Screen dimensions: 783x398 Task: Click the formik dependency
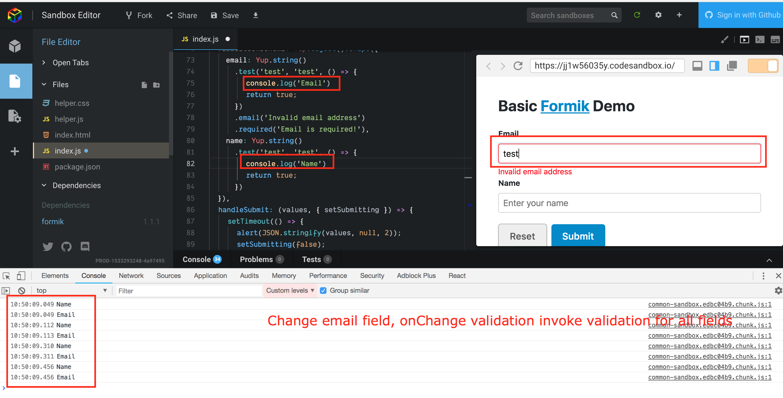point(53,222)
